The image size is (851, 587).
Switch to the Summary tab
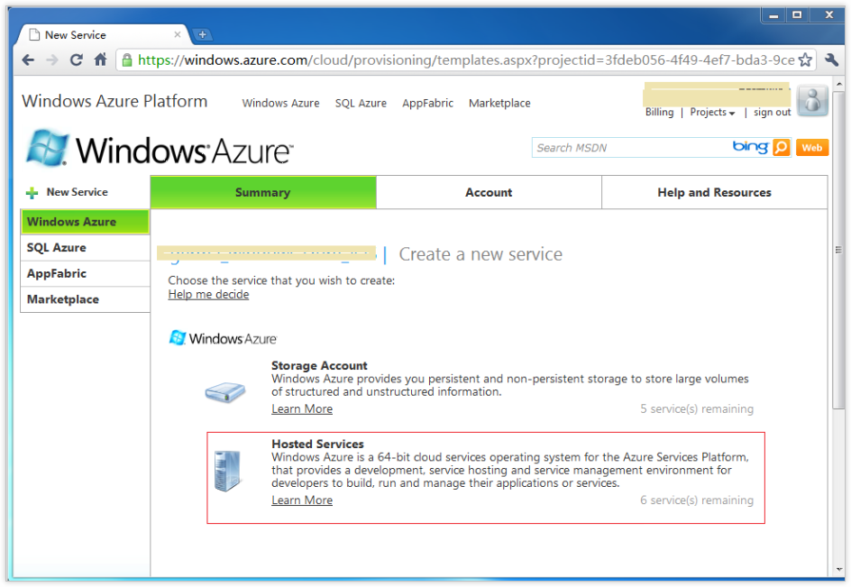tap(262, 192)
